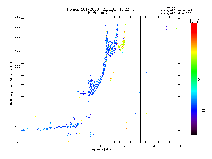
Task: Click the y-axis tick label '600'
Action: 18,28
